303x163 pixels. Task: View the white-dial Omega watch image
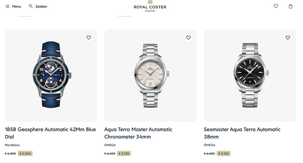point(151,76)
